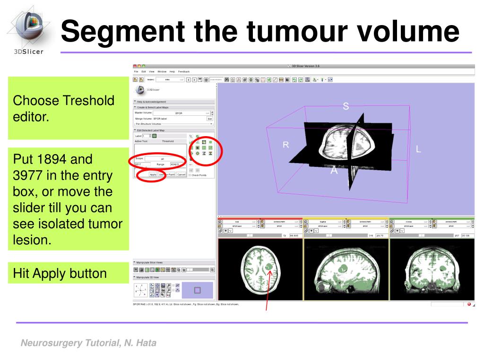
Task: Click the green label color swatch
Action: coord(155,136)
